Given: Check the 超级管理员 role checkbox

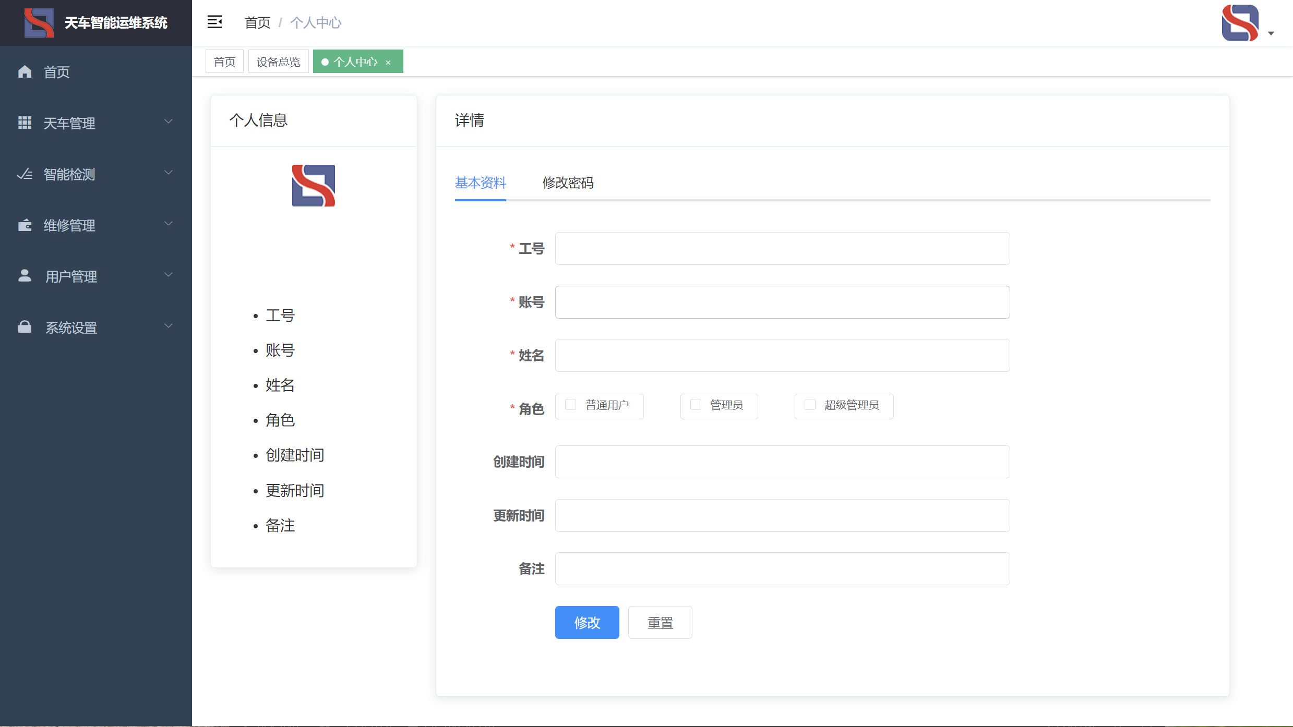Looking at the screenshot, I should click(810, 405).
